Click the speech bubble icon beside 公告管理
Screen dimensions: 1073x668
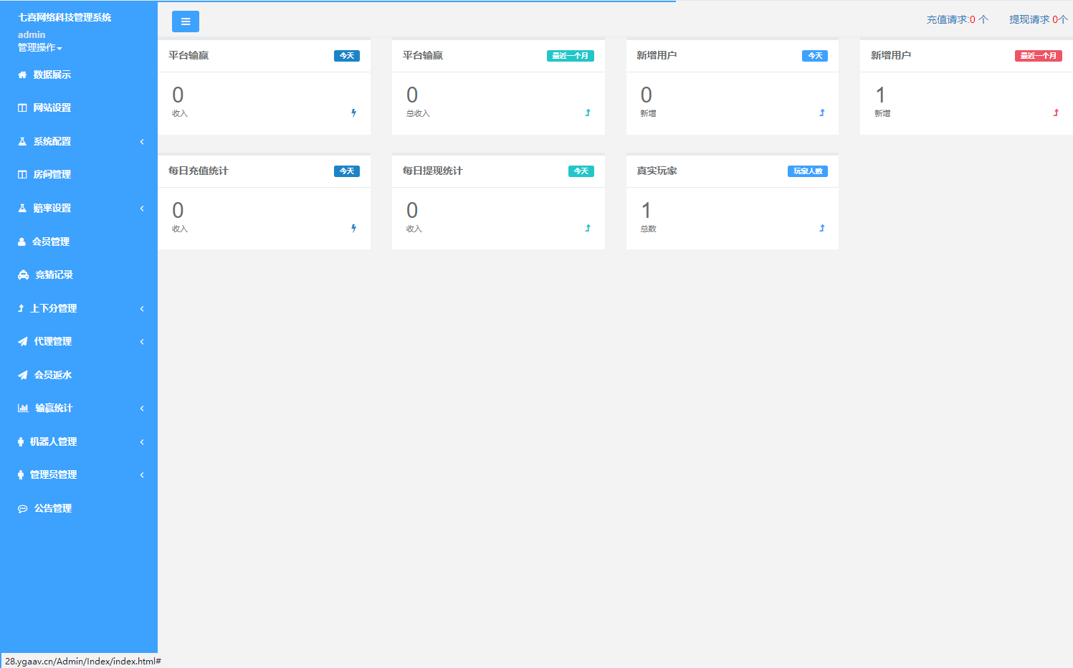[23, 509]
